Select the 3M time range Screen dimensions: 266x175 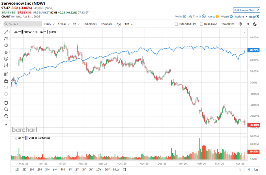47,170
